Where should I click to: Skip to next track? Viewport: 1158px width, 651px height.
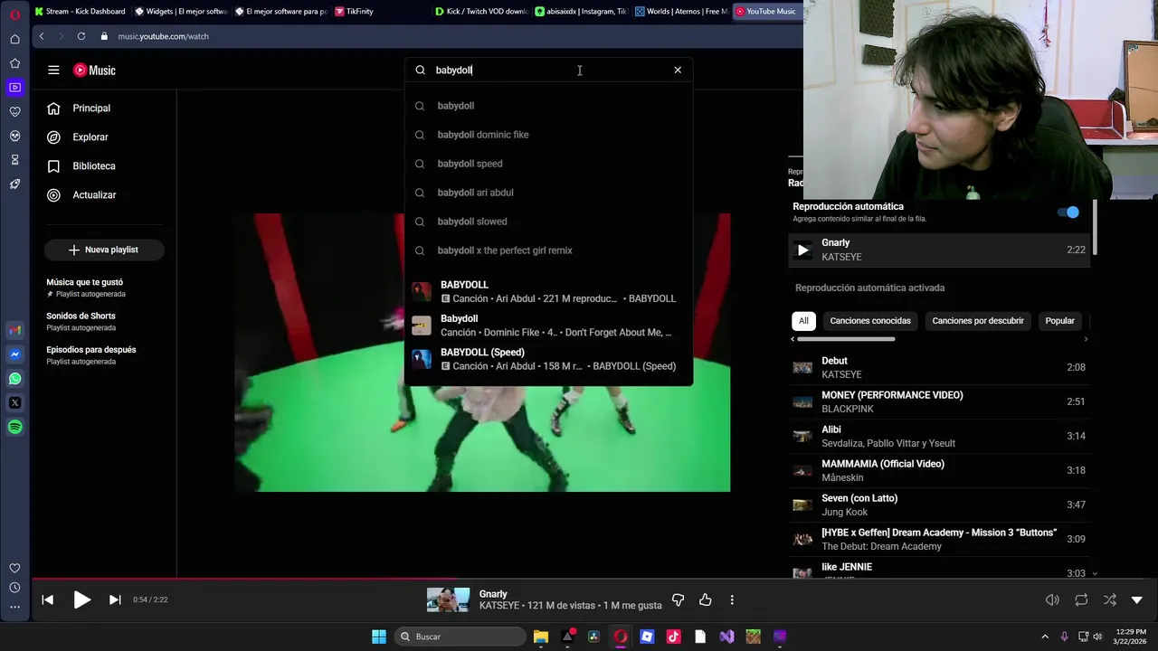tap(115, 599)
